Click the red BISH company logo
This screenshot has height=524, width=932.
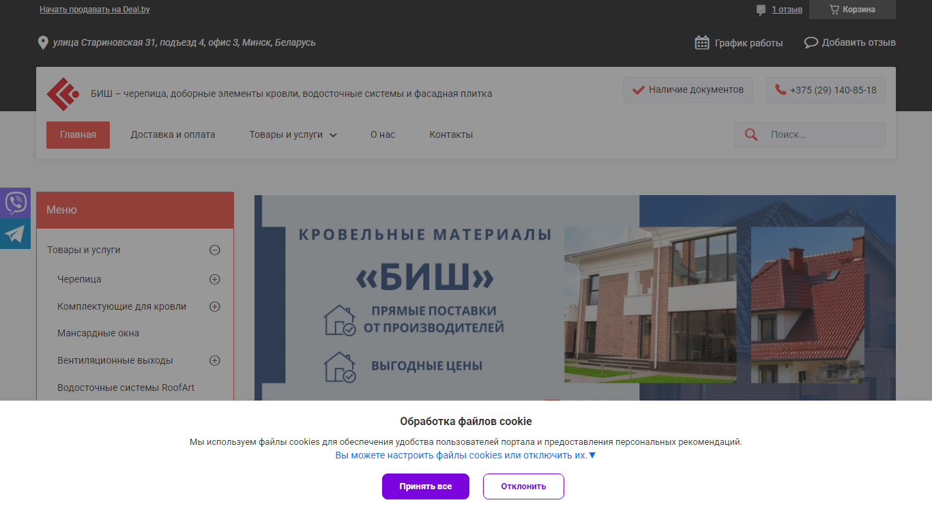tap(63, 94)
